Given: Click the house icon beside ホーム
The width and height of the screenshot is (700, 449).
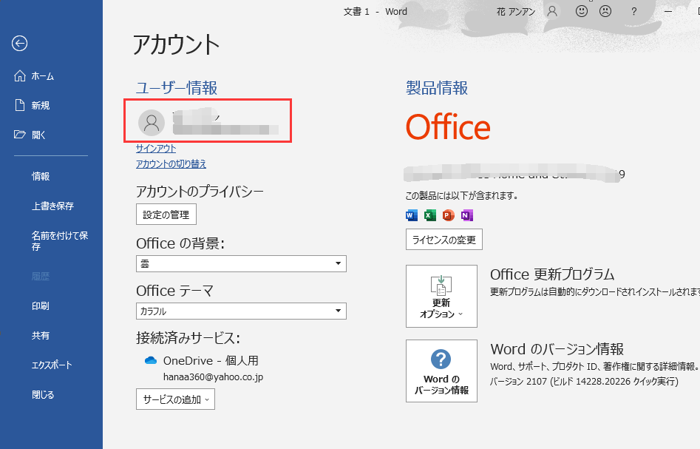Looking at the screenshot, I should (20, 76).
